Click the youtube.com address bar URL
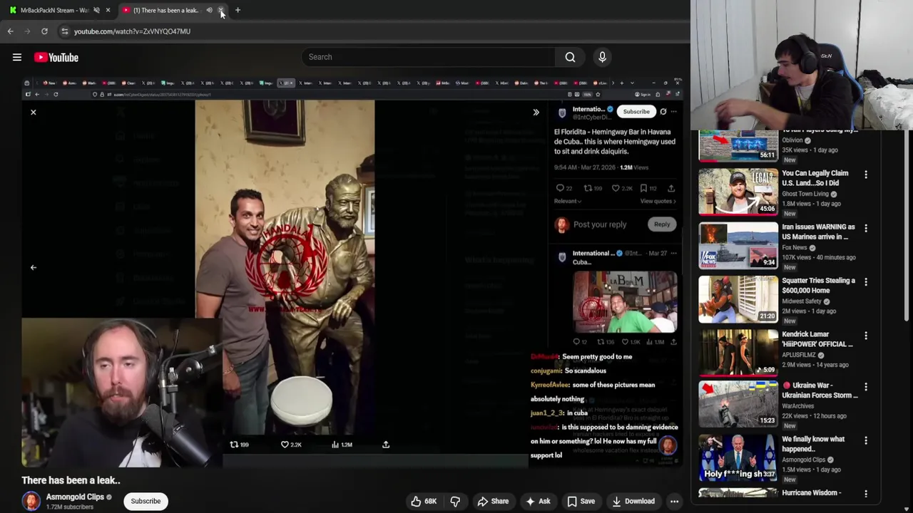Viewport: 913px width, 513px height. coord(132,31)
